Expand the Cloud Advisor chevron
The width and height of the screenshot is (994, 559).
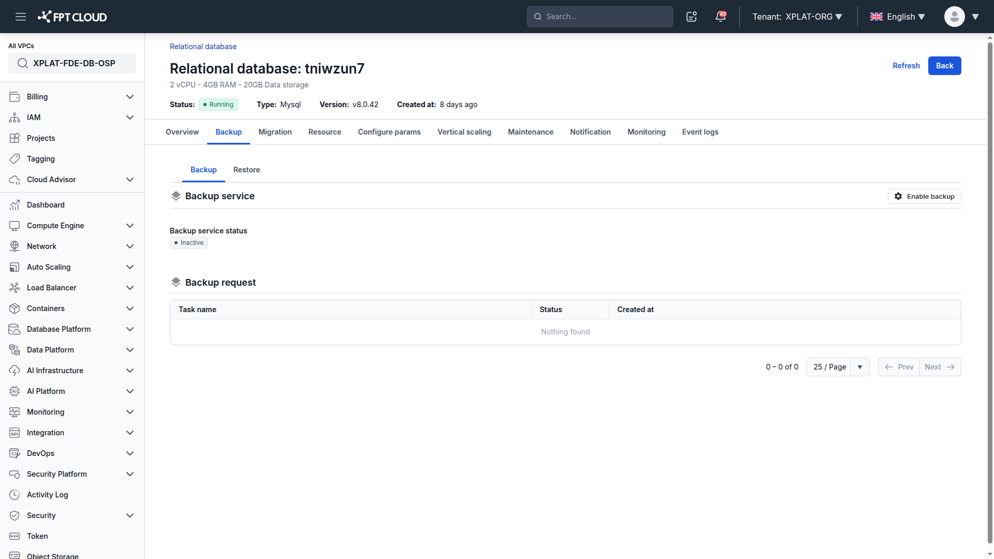click(x=130, y=180)
